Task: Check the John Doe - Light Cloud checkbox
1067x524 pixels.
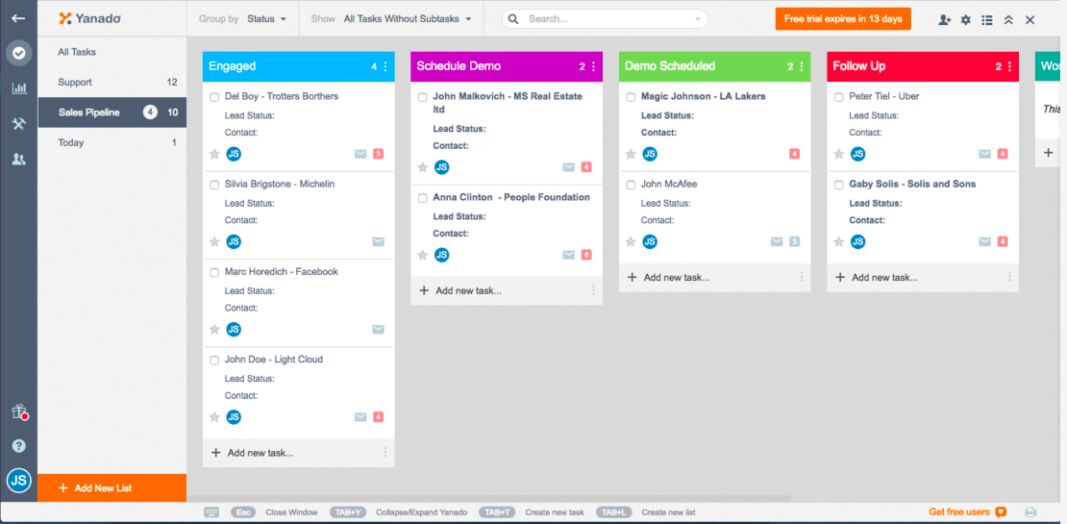Action: click(214, 360)
